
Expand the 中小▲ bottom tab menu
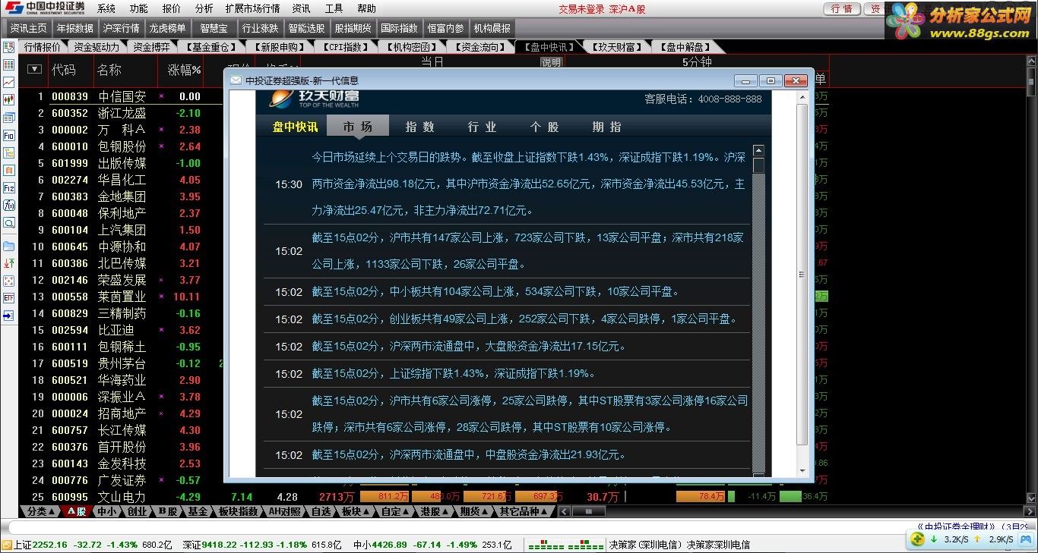[108, 511]
